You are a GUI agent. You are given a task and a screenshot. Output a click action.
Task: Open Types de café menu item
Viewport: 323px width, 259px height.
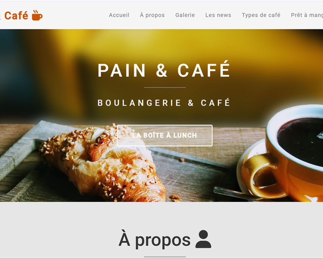pos(261,15)
